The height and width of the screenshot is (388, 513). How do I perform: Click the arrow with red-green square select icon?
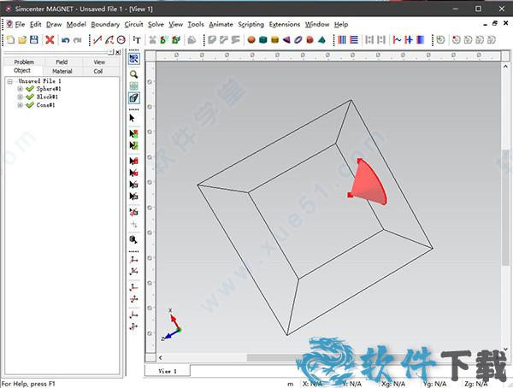click(x=134, y=134)
